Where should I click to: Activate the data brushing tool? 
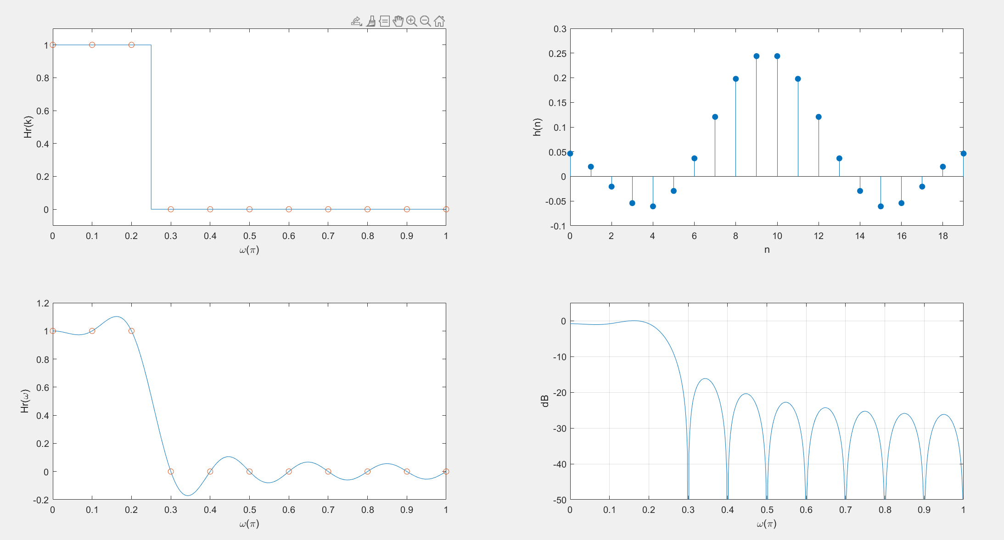[371, 21]
